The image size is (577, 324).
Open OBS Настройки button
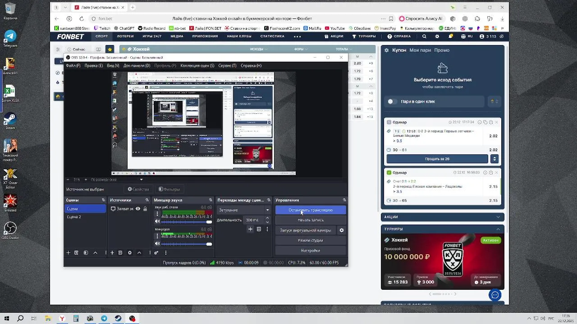pos(311,251)
